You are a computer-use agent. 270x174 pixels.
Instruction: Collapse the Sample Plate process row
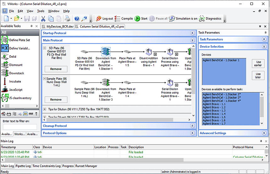click(45, 79)
